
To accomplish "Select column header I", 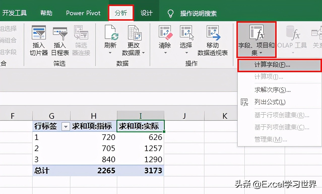I will pos(141,116).
